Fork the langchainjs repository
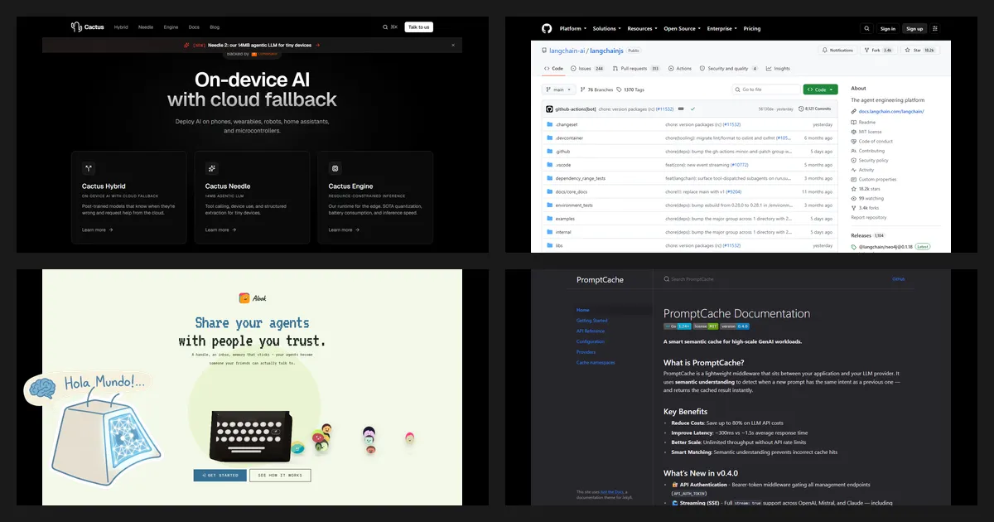994x522 pixels. [881, 51]
